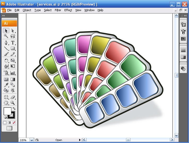Open the Stroke panel icon

[x=183, y=50]
